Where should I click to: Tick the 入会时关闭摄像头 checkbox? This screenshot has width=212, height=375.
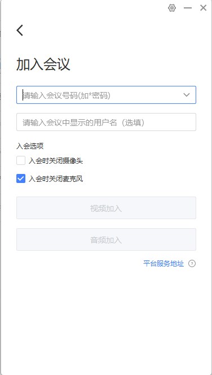point(21,160)
